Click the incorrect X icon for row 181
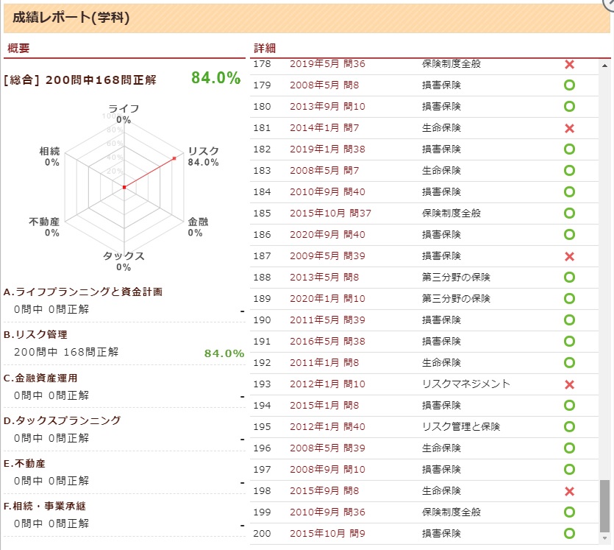 click(569, 128)
